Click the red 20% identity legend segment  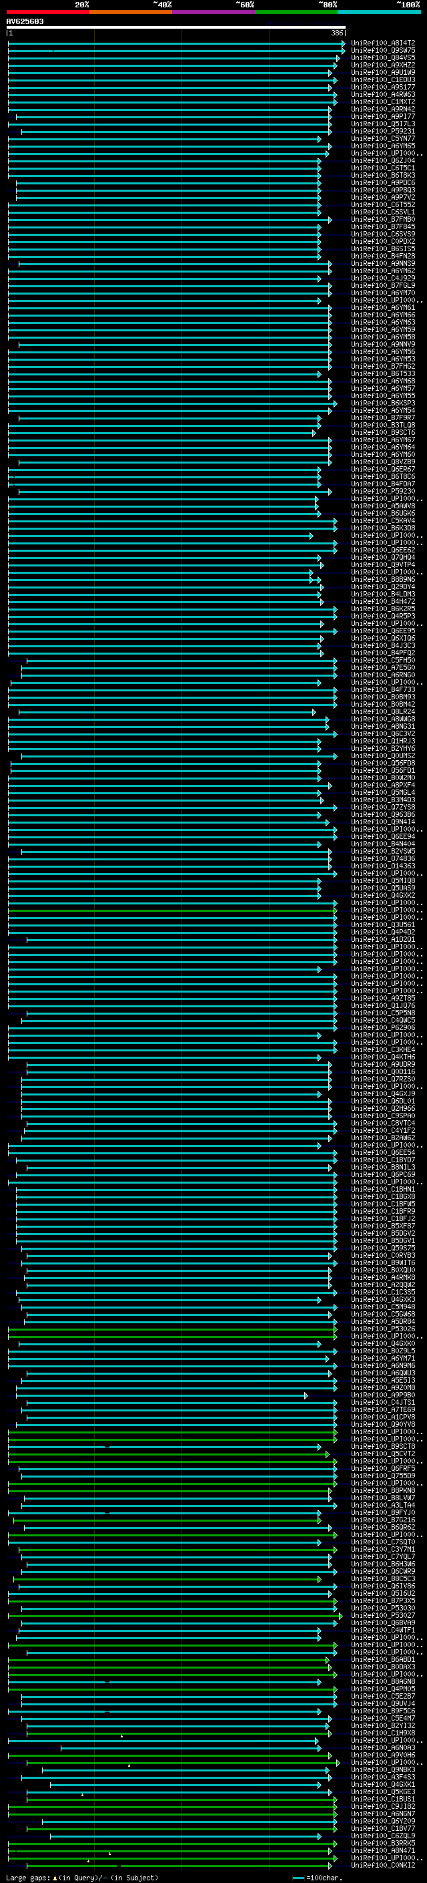tap(47, 12)
